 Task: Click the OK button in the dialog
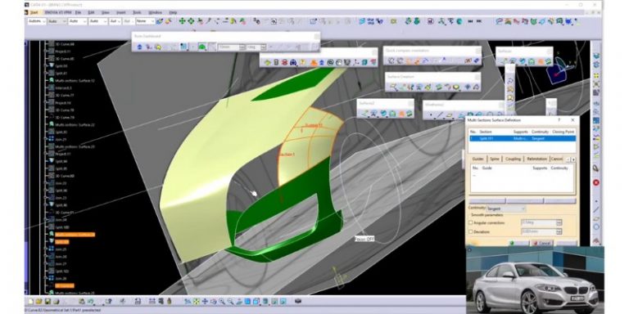point(518,243)
